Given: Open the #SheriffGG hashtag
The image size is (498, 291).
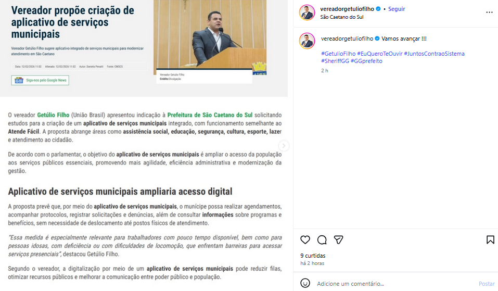Looking at the screenshot, I should (335, 61).
